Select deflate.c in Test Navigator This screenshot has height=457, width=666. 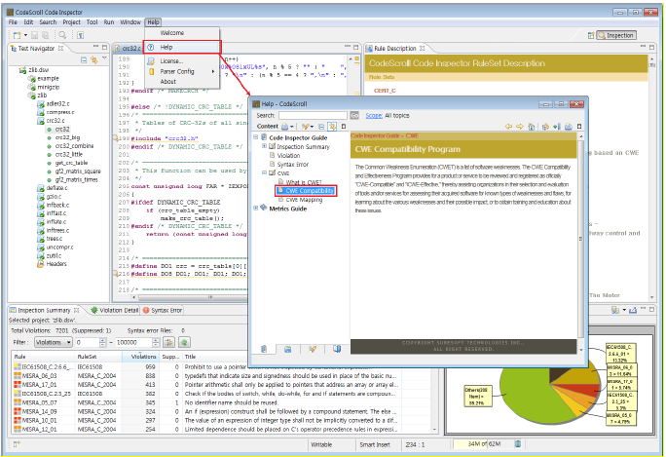point(56,188)
